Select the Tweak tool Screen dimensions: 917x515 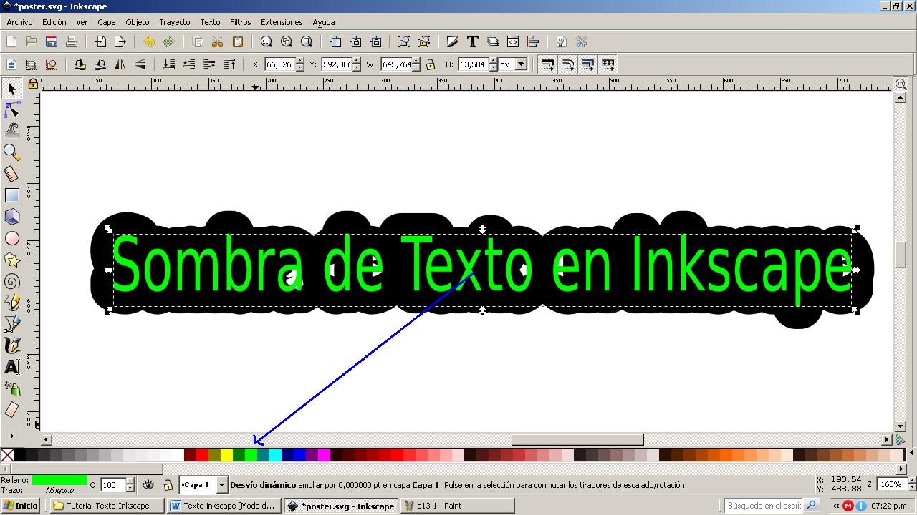point(11,130)
